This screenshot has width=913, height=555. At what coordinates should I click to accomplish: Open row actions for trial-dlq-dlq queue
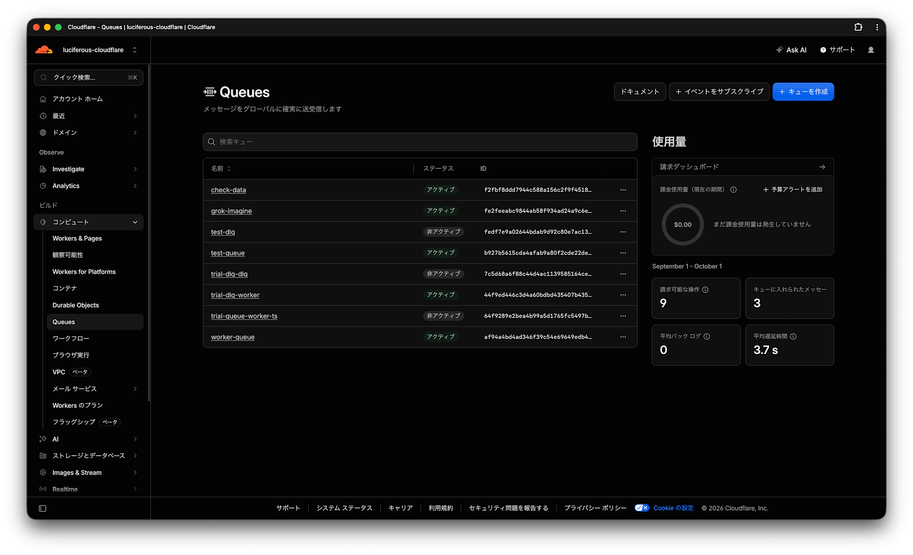point(623,274)
